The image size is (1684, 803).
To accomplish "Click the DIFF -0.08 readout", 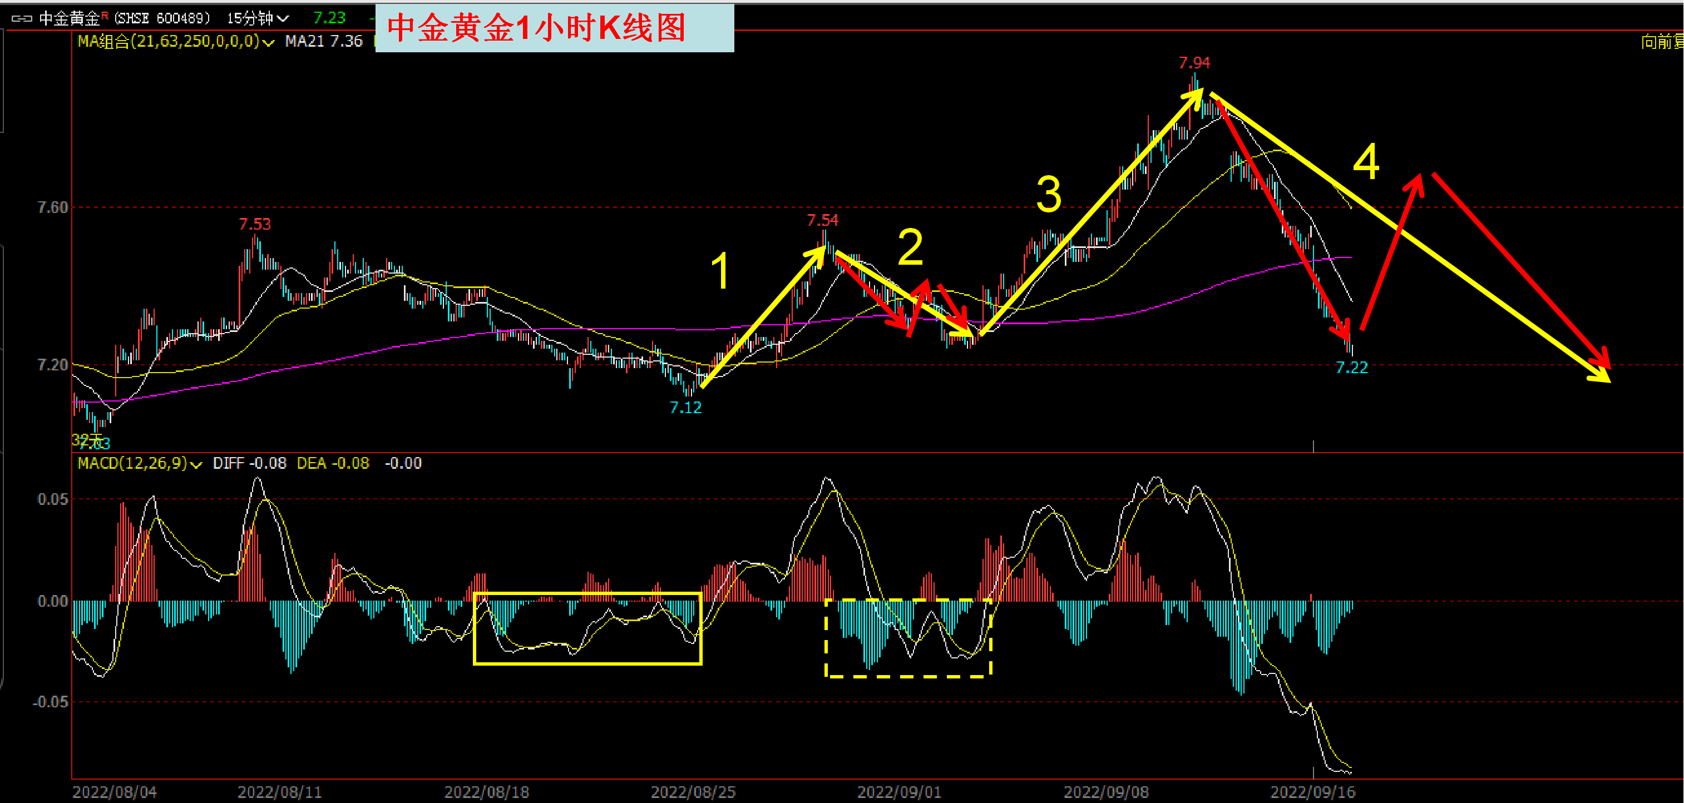I will 250,463.
